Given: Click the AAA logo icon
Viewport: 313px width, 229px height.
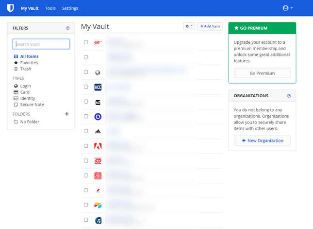Looking at the screenshot, I should 98,43.
